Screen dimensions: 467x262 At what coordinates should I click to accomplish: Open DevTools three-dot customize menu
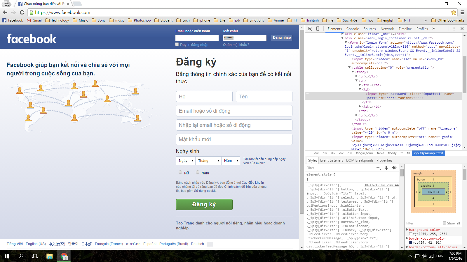click(x=454, y=29)
